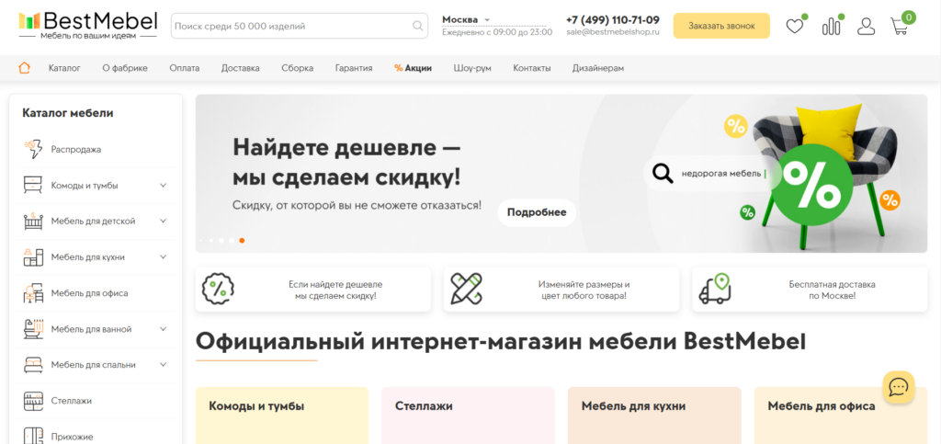This screenshot has height=444, width=941.
Task: Open the user account icon
Action: [x=866, y=27]
